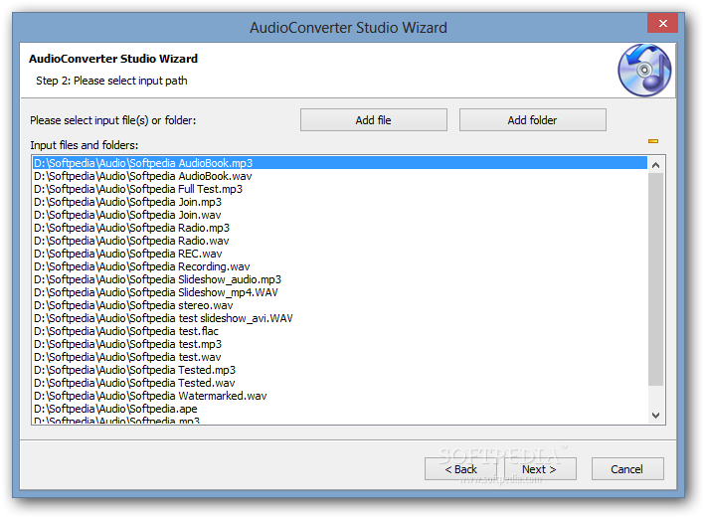Select Softpedia test.mp3 entry
Screen dimensions: 705x518
point(340,344)
